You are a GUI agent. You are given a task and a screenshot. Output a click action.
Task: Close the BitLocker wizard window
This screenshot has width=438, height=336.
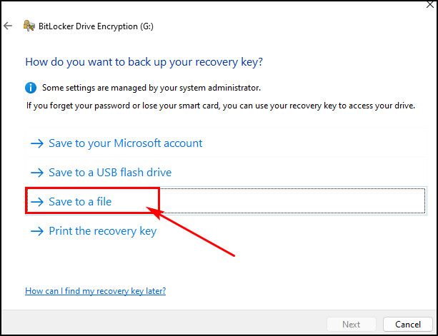[x=430, y=4]
